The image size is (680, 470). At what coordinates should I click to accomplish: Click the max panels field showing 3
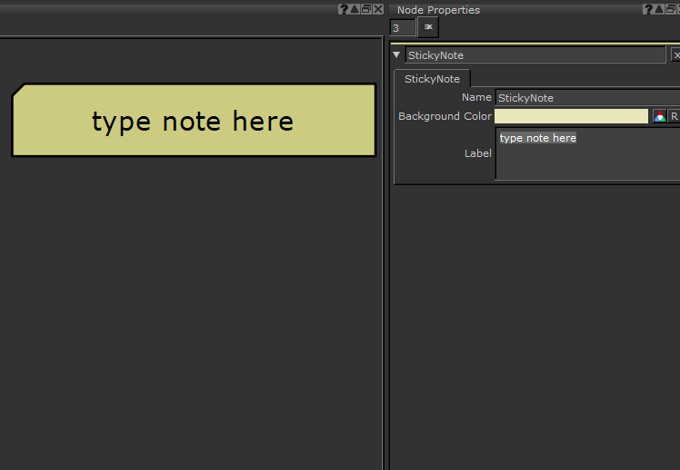coord(402,28)
